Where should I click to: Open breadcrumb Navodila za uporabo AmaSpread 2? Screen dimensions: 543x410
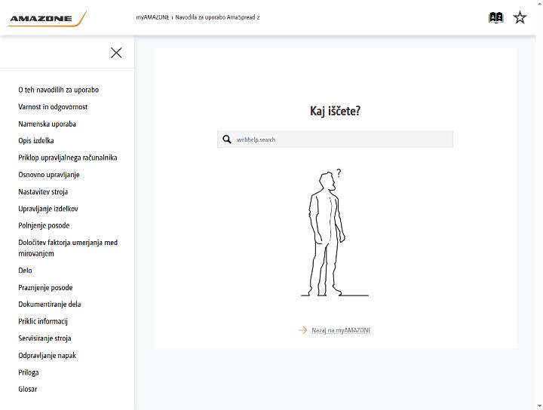point(217,17)
